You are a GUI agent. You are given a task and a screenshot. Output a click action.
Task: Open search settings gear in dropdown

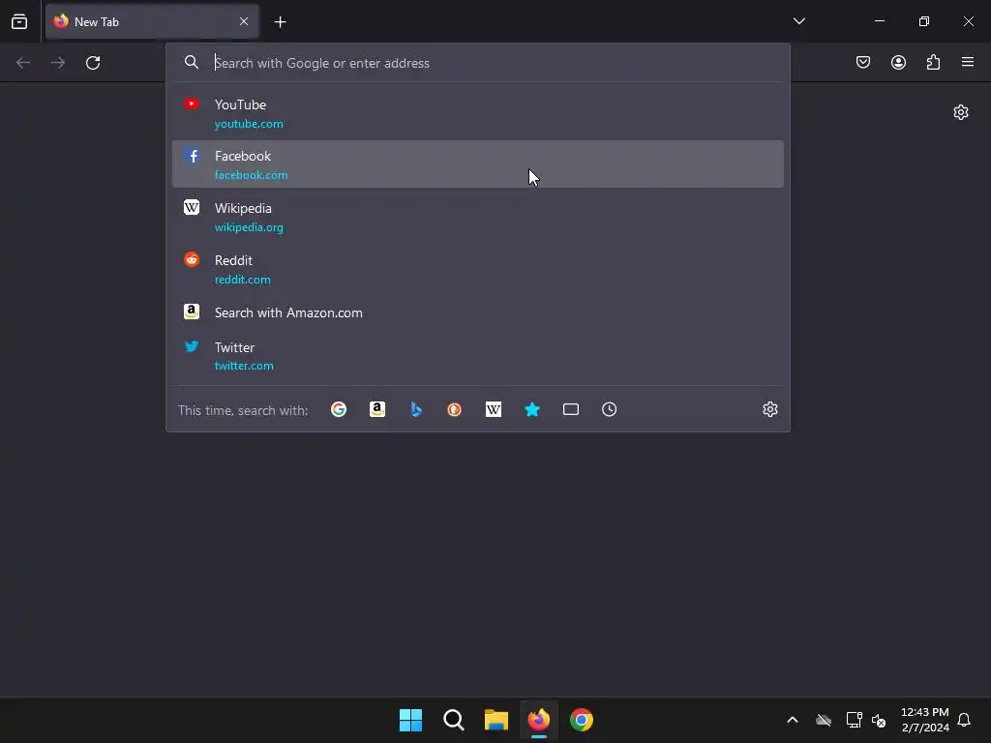pyautogui.click(x=769, y=409)
